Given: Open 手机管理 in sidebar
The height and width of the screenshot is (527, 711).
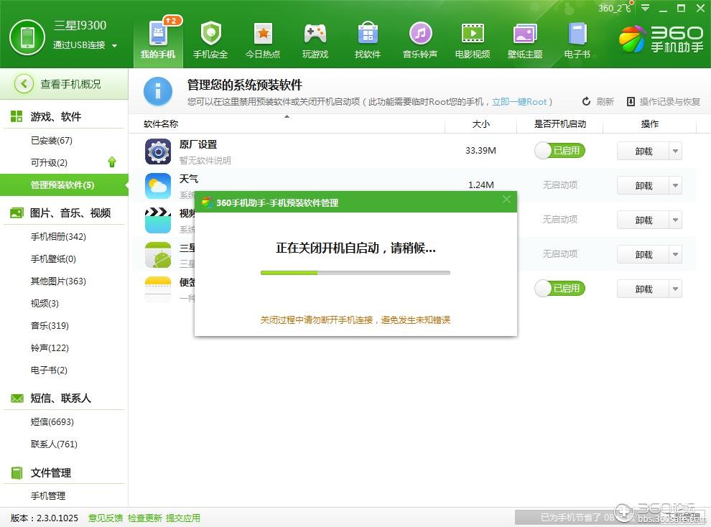Looking at the screenshot, I should tap(47, 495).
